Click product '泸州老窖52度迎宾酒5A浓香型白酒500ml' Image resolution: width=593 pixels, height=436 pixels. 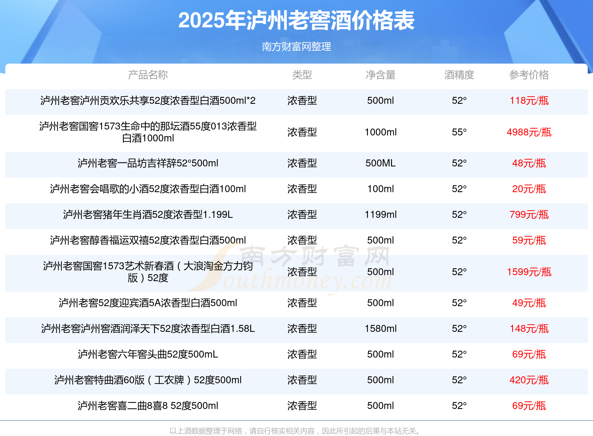click(x=148, y=303)
